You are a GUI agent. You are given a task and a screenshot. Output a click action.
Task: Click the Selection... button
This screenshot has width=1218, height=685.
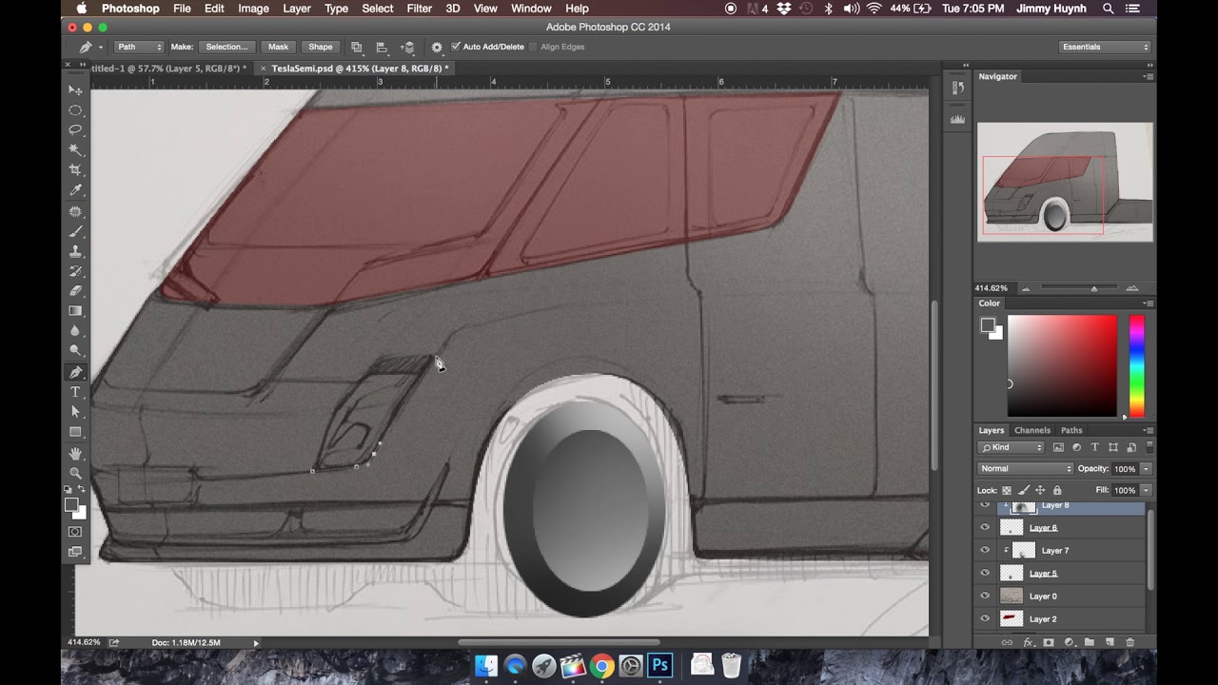pyautogui.click(x=226, y=47)
